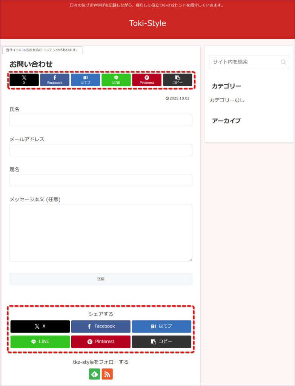Click the Toki-Style site title
295x386 pixels.
147,23
